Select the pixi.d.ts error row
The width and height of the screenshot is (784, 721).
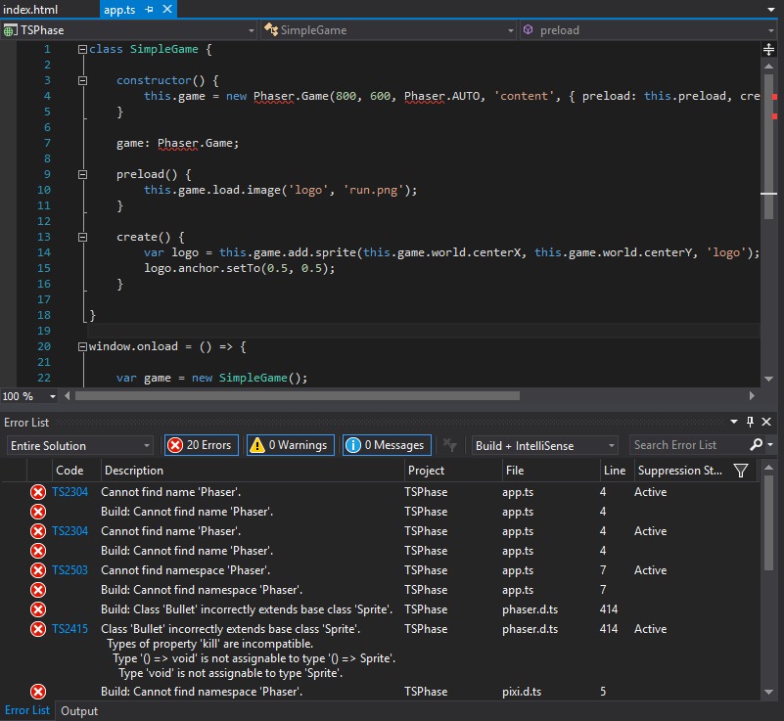point(380,692)
